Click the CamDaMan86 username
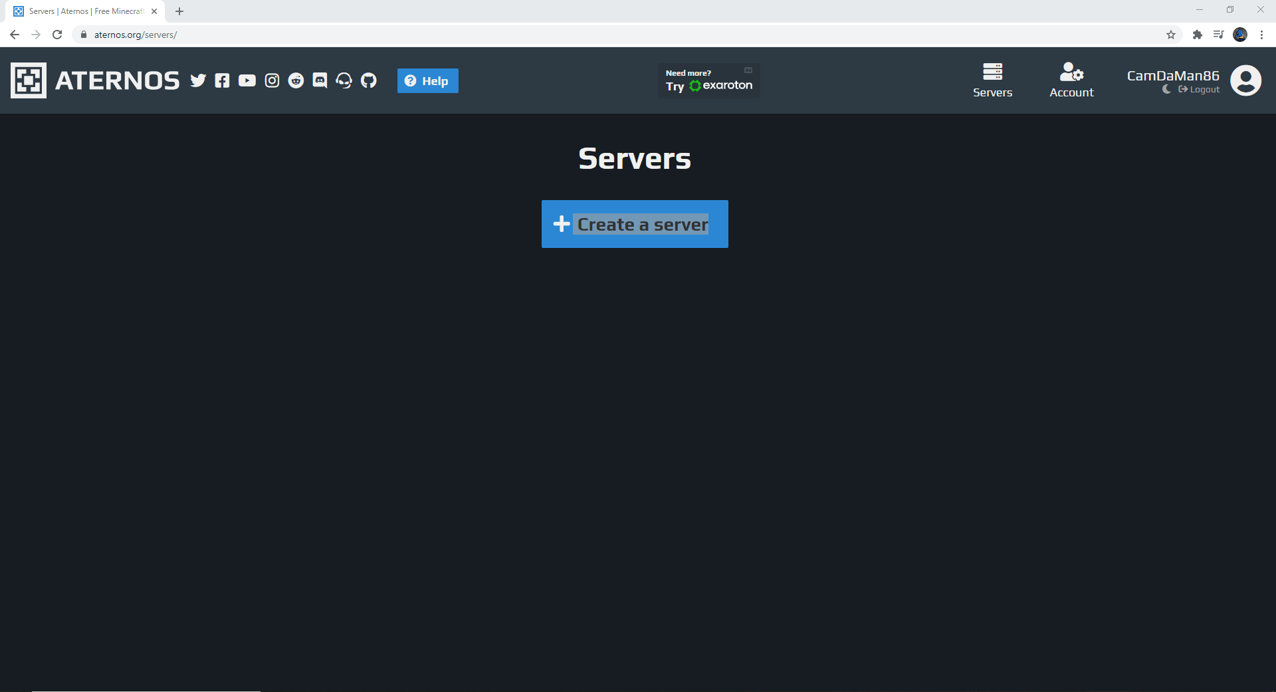The image size is (1276, 692). tap(1173, 76)
